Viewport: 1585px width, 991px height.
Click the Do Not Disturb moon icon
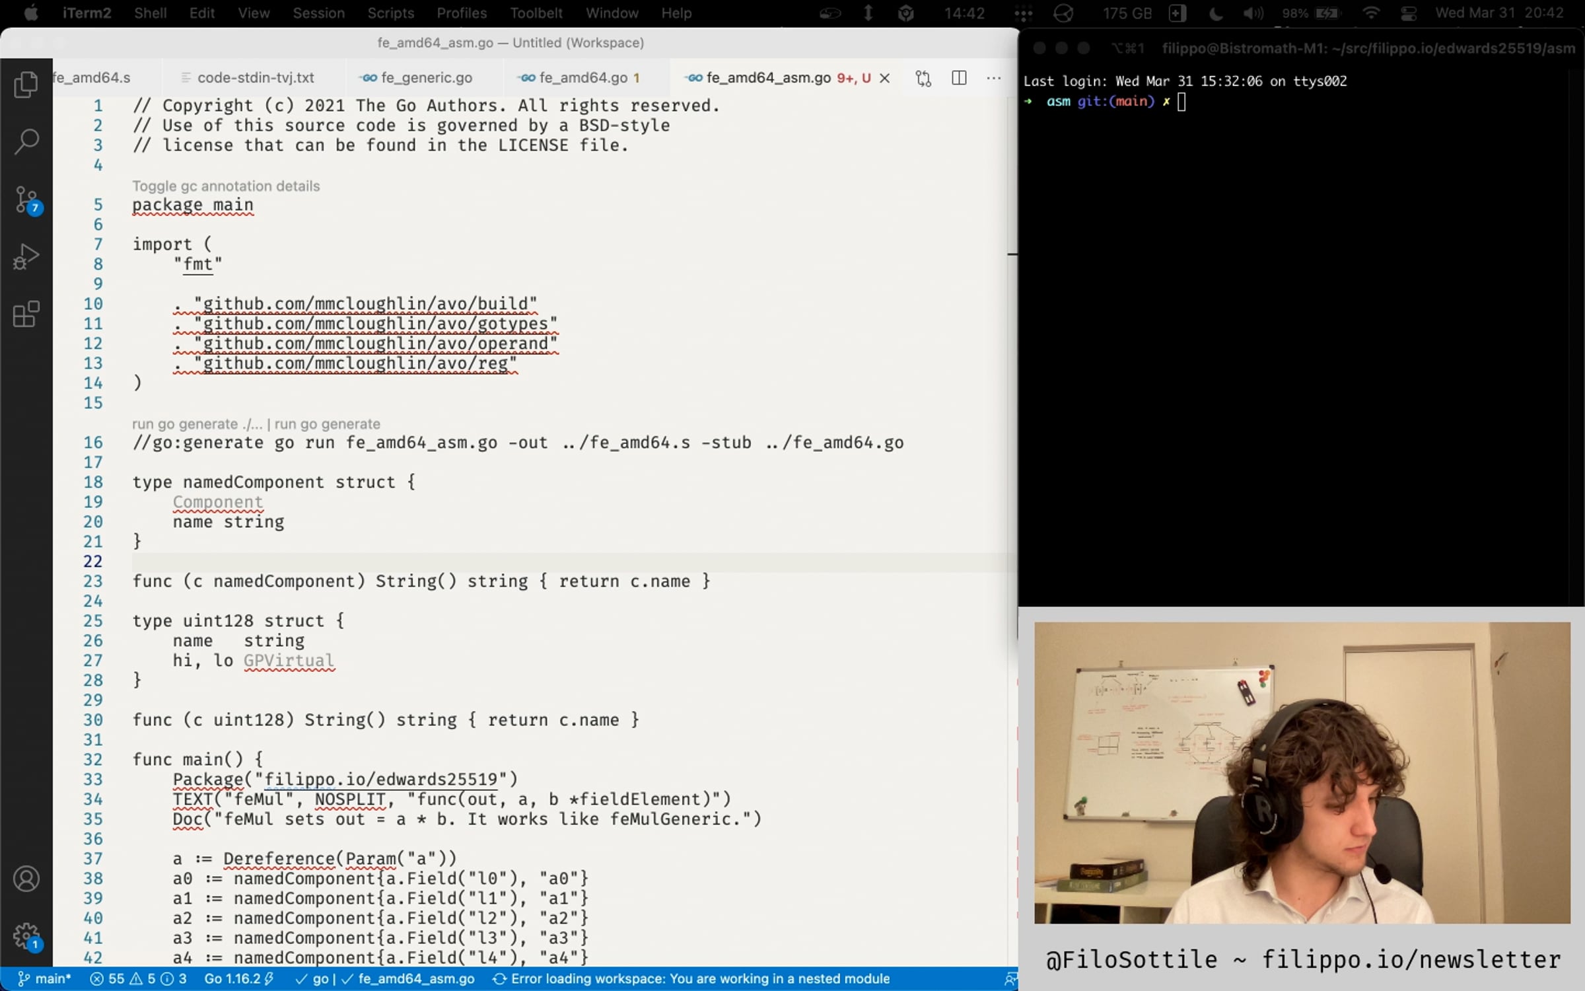1215,13
